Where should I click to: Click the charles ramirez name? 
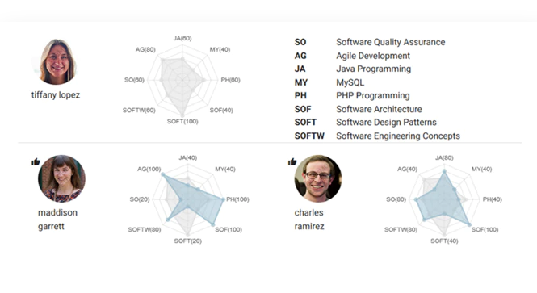(x=309, y=220)
